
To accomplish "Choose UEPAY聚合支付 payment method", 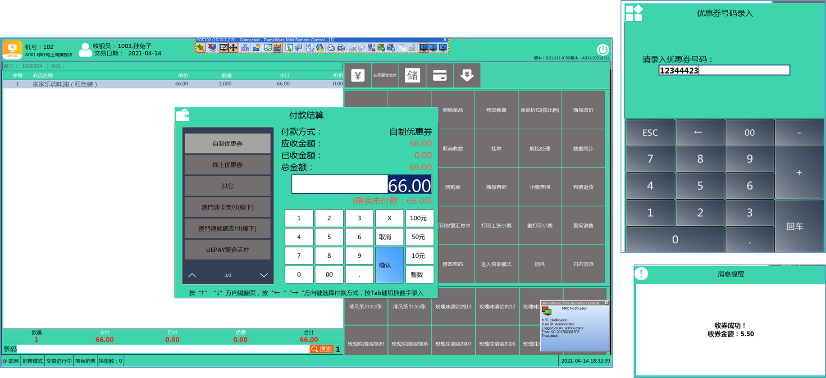I will [x=228, y=250].
